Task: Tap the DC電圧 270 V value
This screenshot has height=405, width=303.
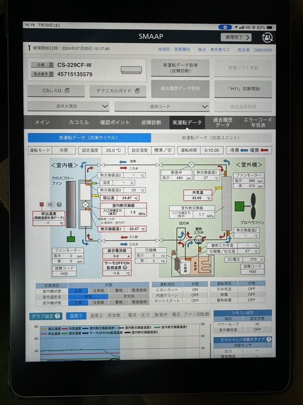Action: tap(245, 259)
